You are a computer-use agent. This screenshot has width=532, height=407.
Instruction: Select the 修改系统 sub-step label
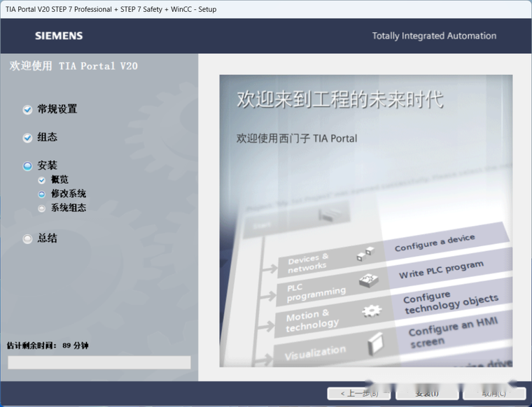point(69,194)
